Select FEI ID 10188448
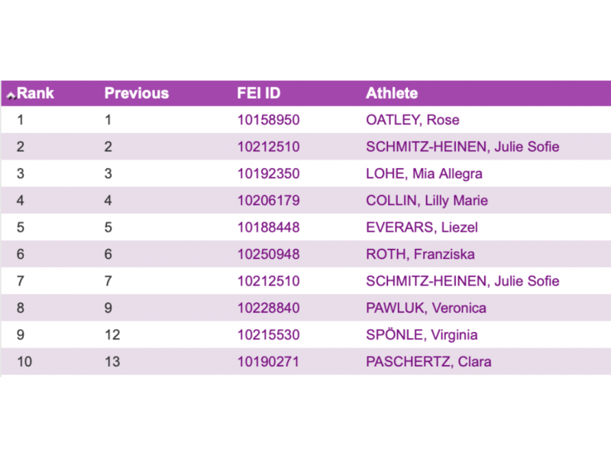 (268, 227)
